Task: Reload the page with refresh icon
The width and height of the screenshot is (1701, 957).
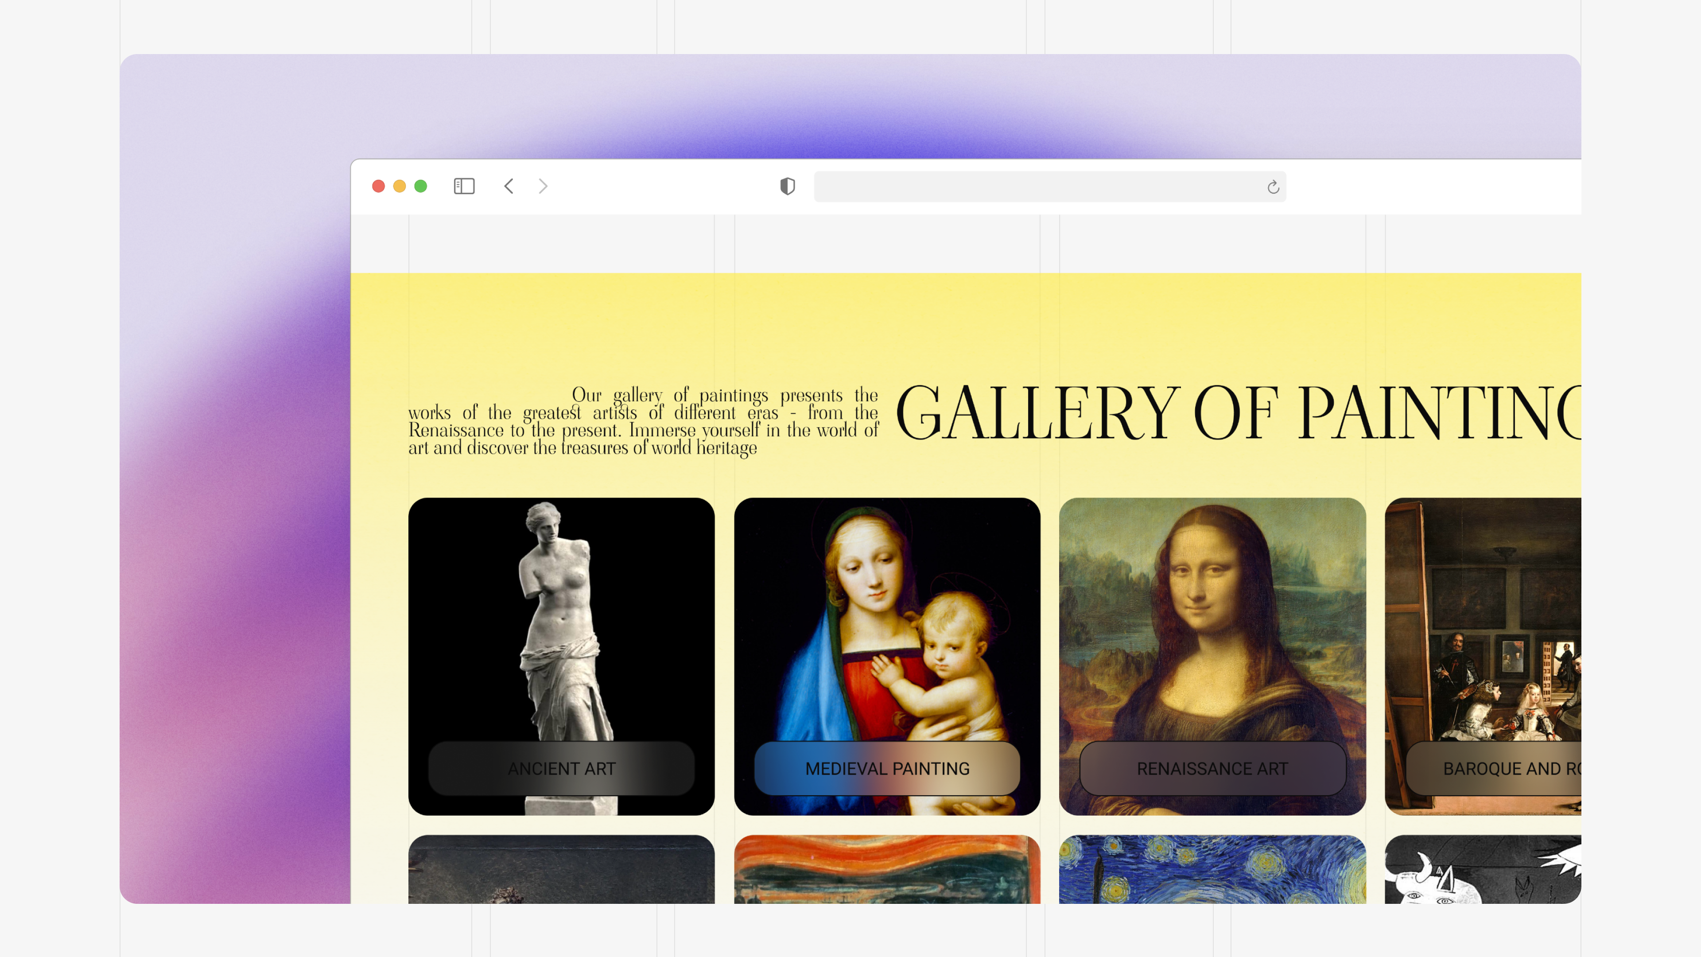Action: tap(1273, 187)
